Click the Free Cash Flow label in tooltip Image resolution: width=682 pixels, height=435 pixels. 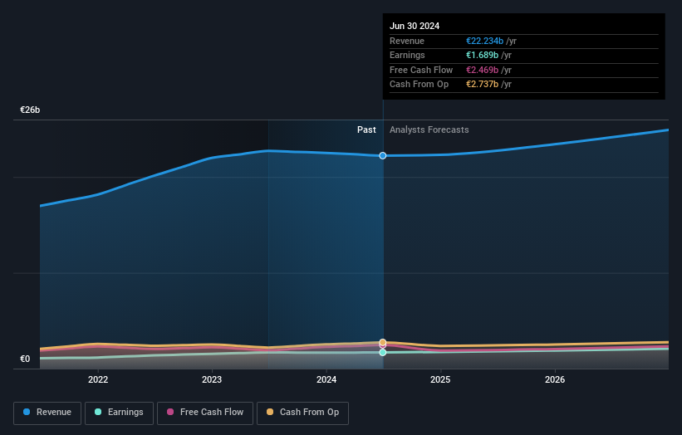point(421,70)
